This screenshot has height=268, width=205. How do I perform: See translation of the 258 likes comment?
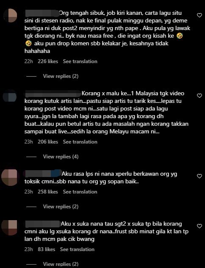click(x=80, y=192)
